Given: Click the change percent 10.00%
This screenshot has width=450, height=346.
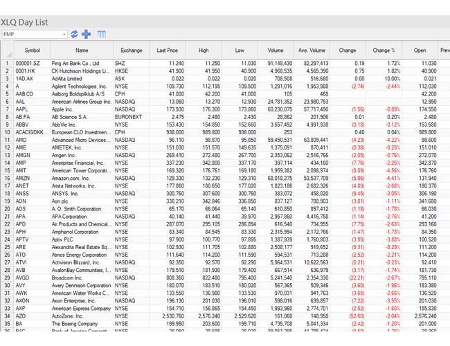Looking at the screenshot, I should click(x=384, y=79).
